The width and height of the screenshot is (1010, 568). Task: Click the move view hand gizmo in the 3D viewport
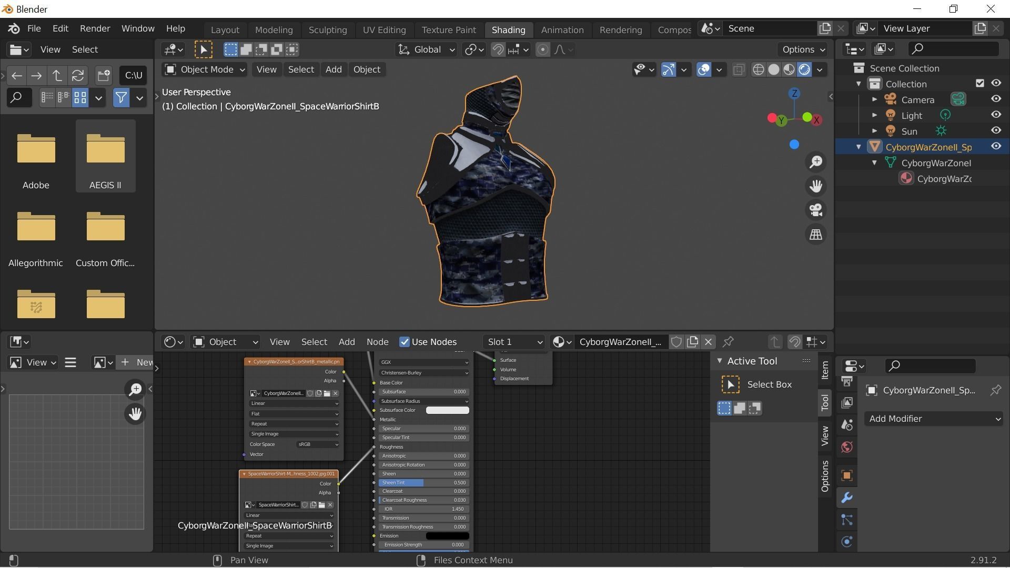(x=816, y=186)
